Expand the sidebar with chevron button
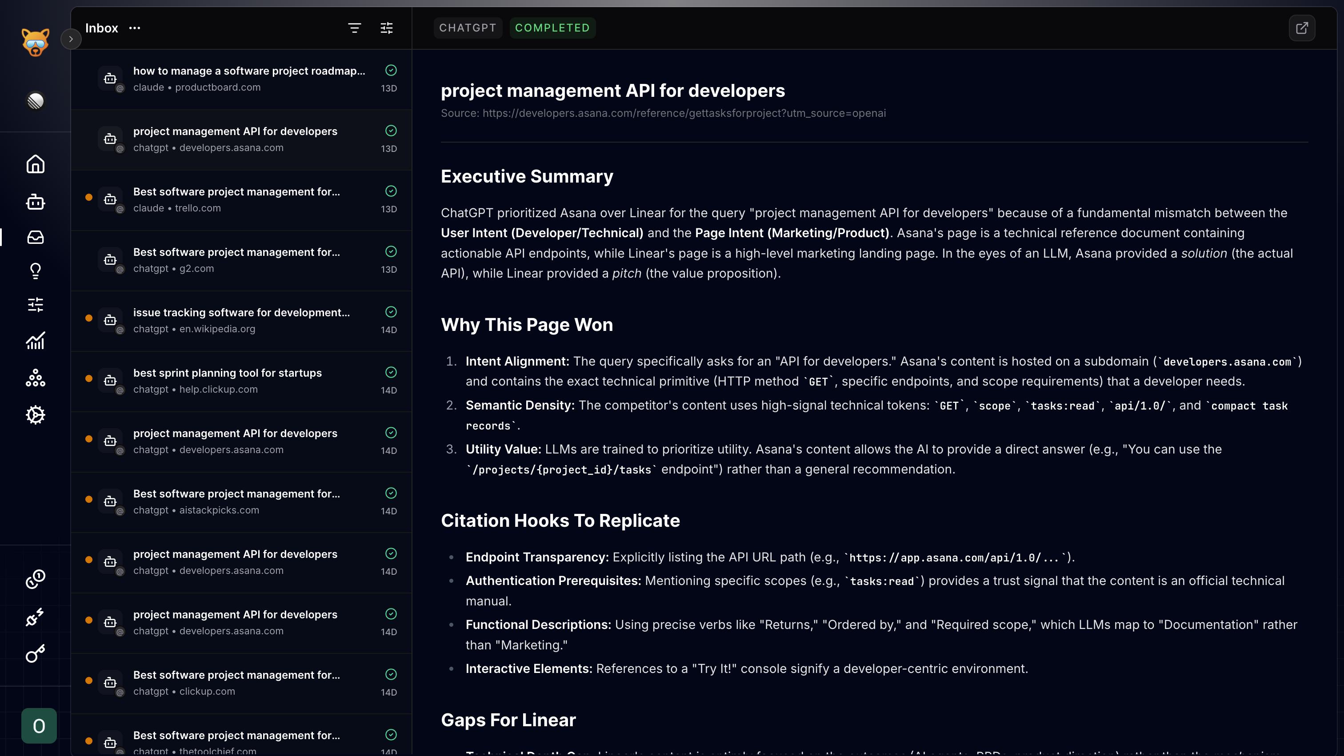The height and width of the screenshot is (756, 1344). pos(71,39)
